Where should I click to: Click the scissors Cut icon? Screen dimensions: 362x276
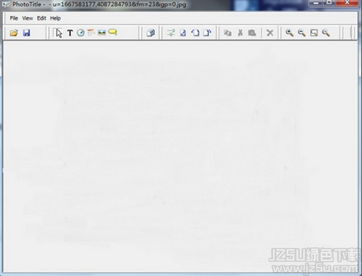pyautogui.click(x=240, y=33)
